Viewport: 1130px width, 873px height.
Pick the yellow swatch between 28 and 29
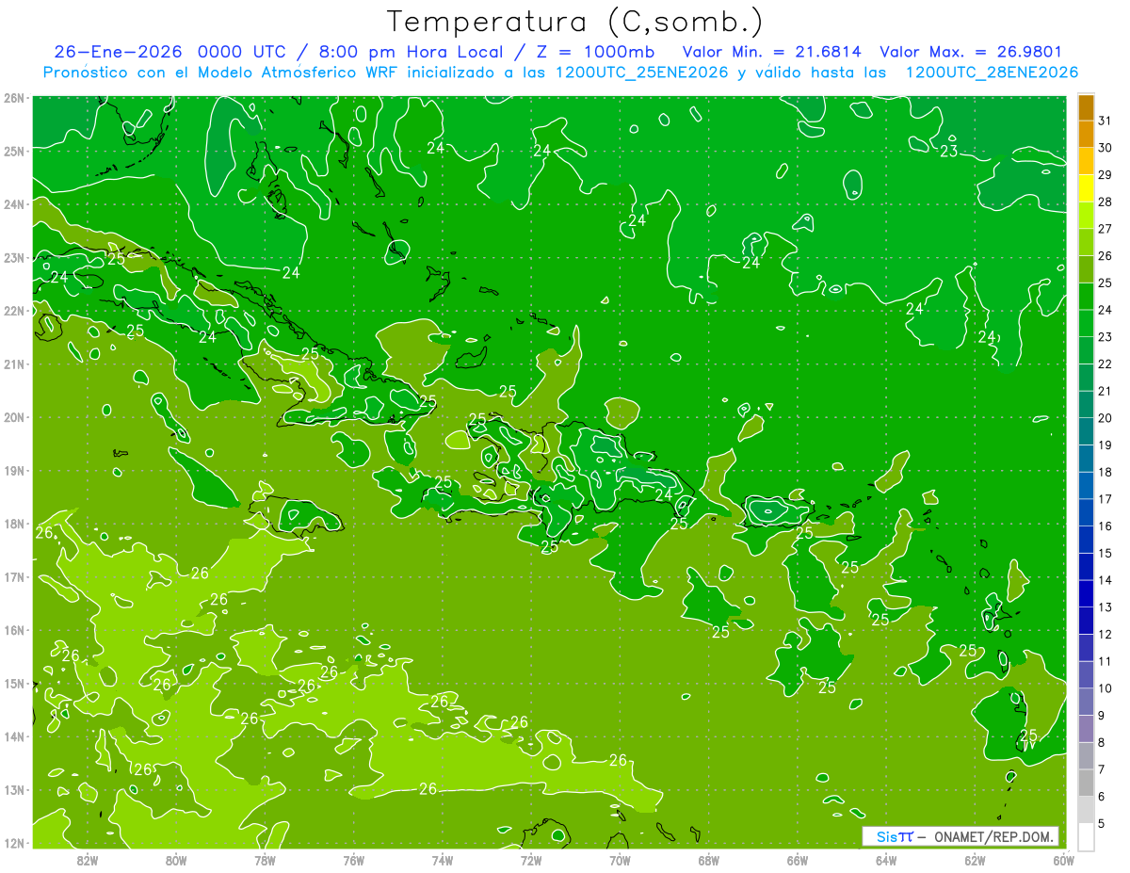(x=1086, y=188)
